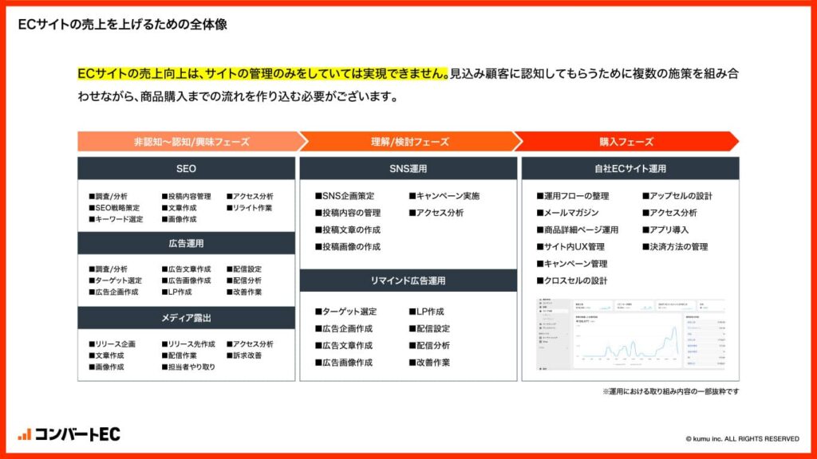Click the SEO section header
This screenshot has height=459, width=817.
point(186,169)
